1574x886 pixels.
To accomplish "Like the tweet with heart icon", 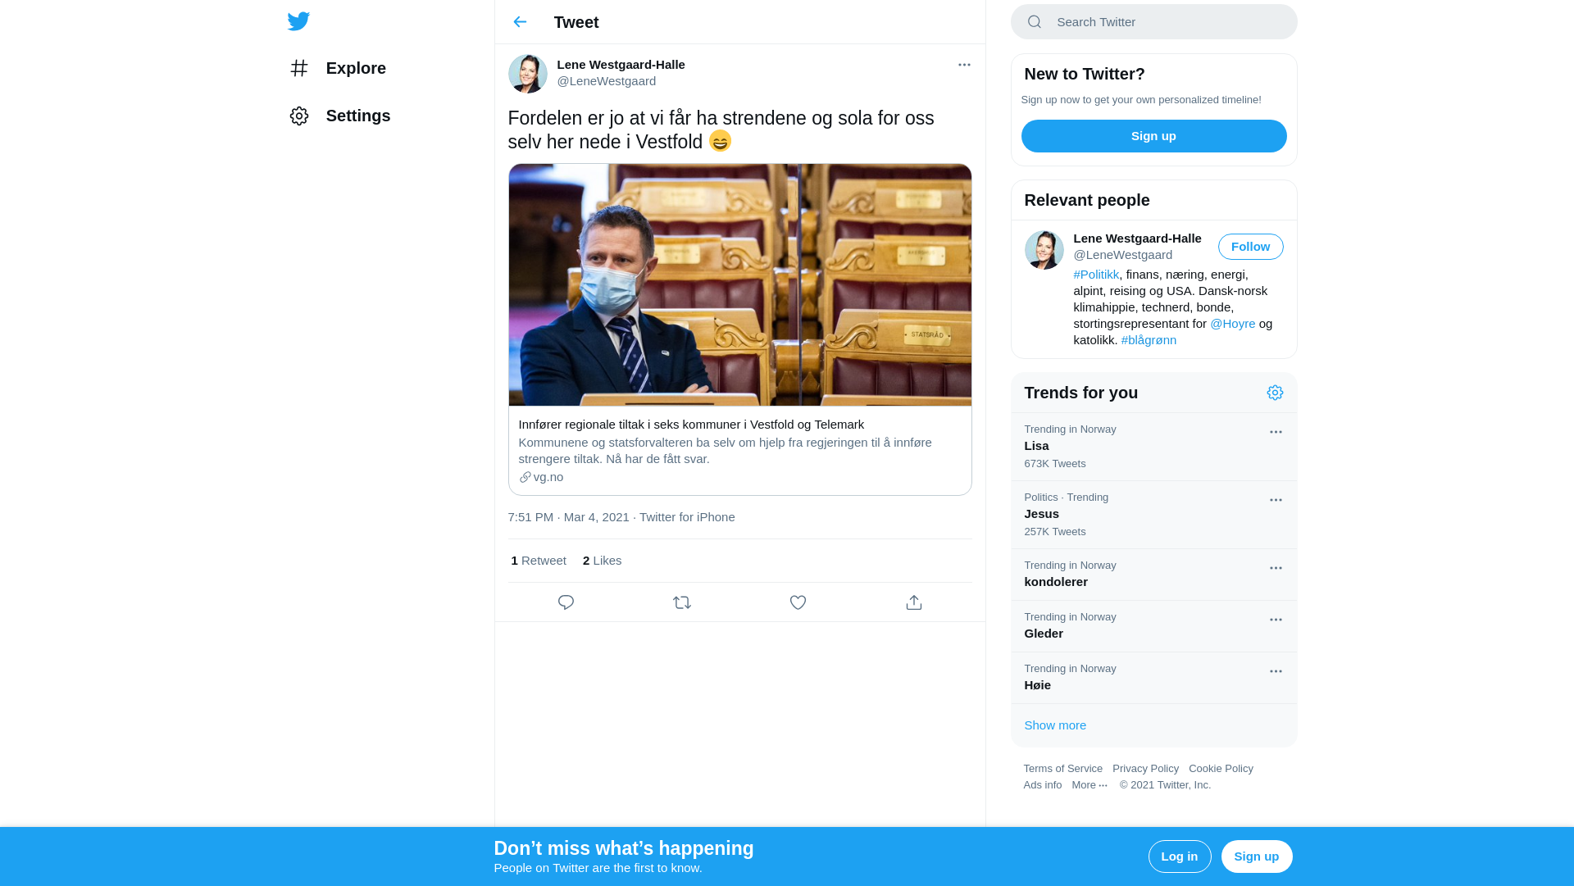I will [x=798, y=602].
